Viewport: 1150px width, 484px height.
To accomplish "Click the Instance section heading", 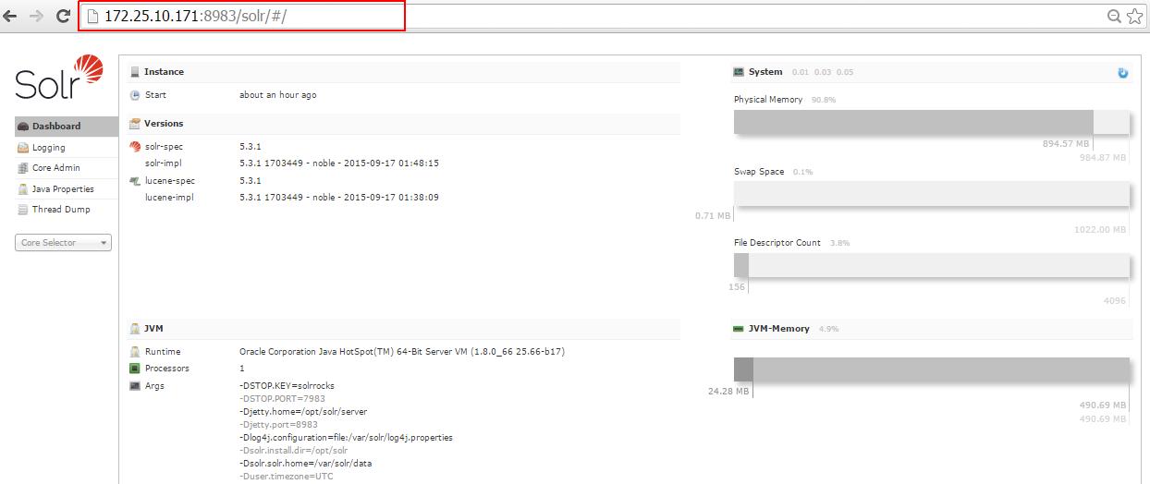I will 164,72.
